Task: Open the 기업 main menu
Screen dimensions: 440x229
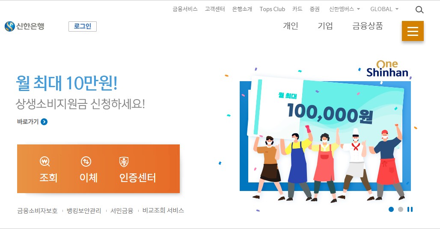Action: (x=325, y=26)
